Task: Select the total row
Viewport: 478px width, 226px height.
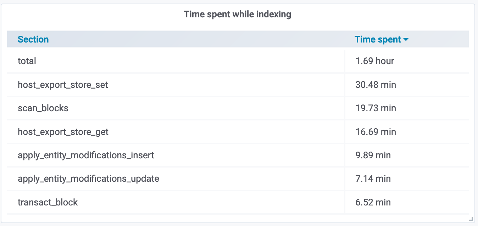Action: (x=27, y=61)
